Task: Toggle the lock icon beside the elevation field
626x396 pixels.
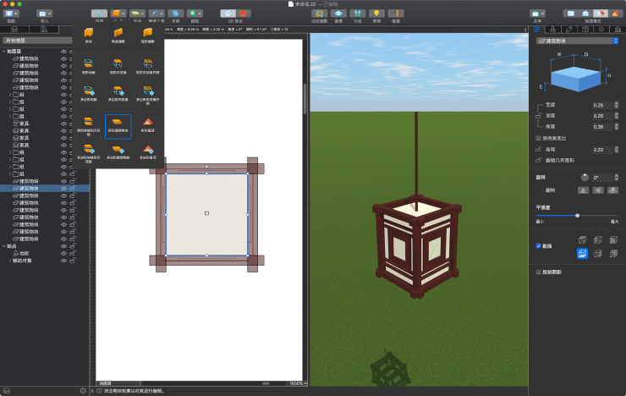Action: coord(539,149)
